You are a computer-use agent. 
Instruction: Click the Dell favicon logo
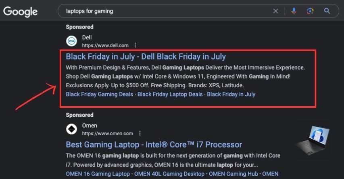point(71,41)
